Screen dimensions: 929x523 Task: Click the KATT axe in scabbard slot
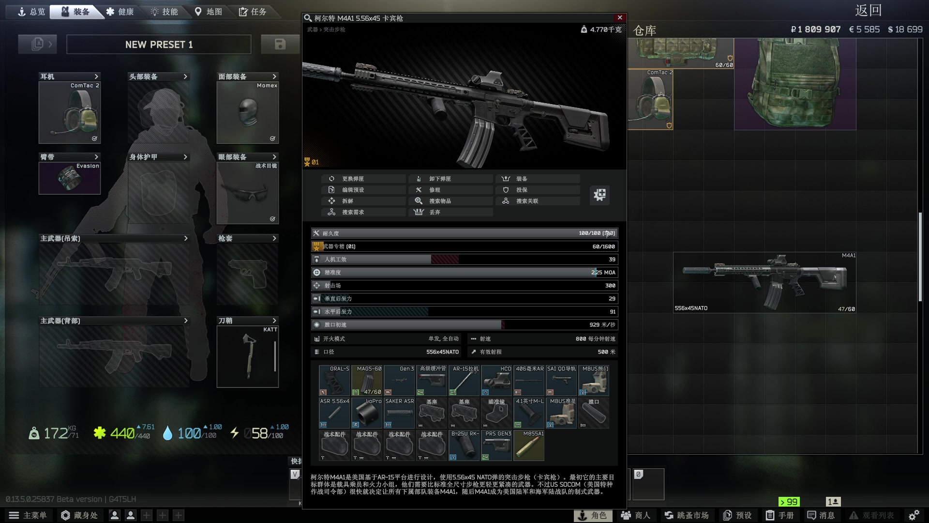click(x=248, y=356)
